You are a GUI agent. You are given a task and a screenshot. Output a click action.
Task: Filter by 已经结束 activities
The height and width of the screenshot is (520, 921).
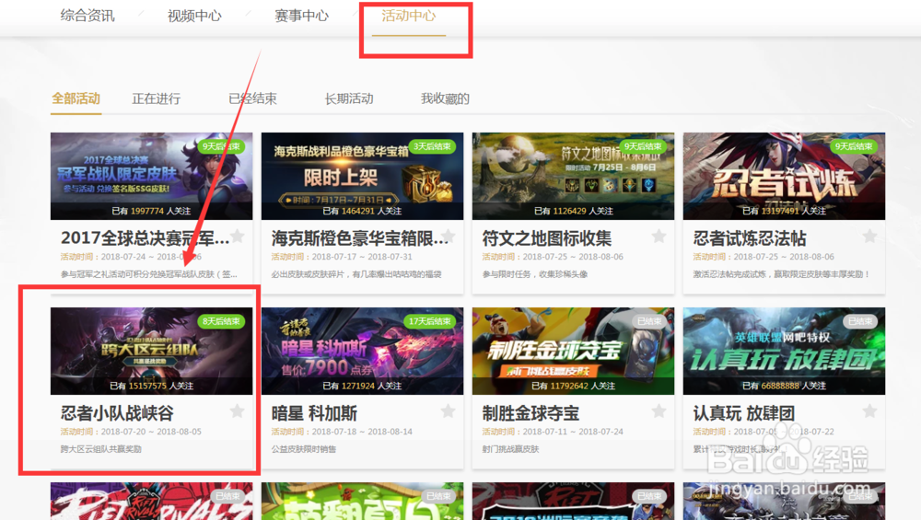[x=252, y=98]
